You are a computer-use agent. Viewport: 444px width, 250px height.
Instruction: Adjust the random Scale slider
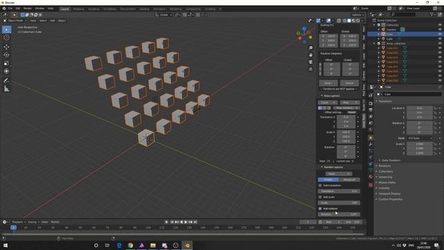(339, 203)
